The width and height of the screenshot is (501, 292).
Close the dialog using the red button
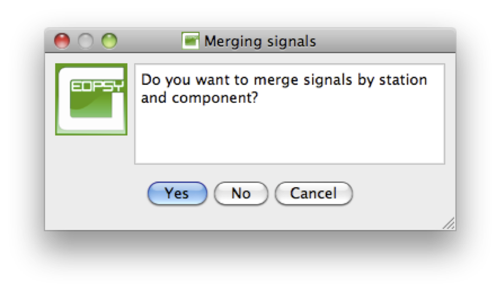point(63,41)
